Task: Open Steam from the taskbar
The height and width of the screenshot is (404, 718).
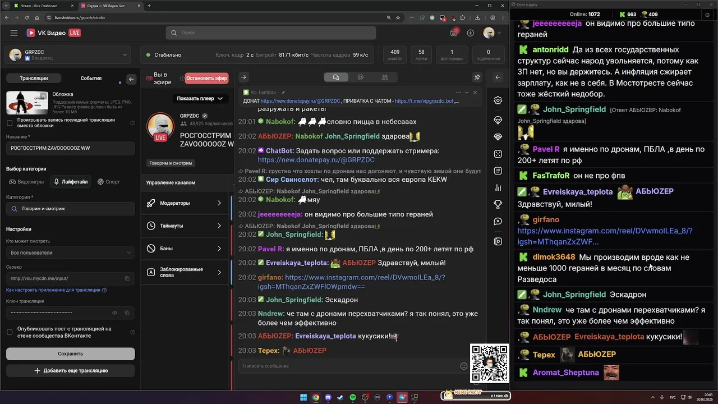Action: click(x=340, y=397)
